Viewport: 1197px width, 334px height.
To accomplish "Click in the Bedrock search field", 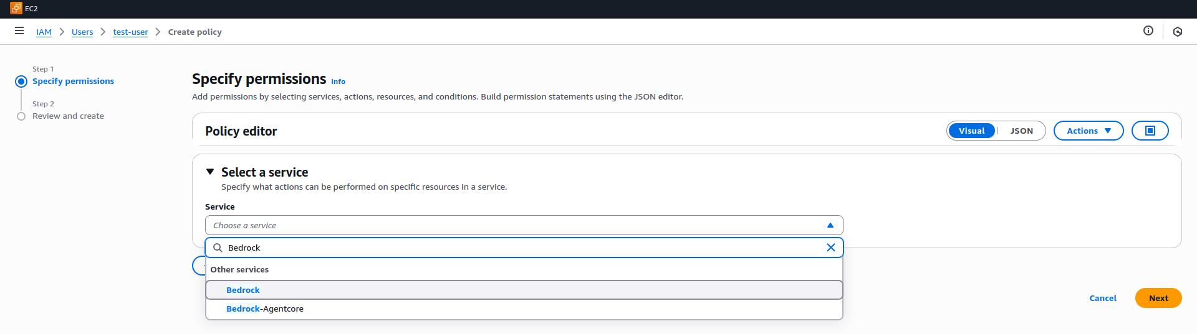I will pos(499,248).
